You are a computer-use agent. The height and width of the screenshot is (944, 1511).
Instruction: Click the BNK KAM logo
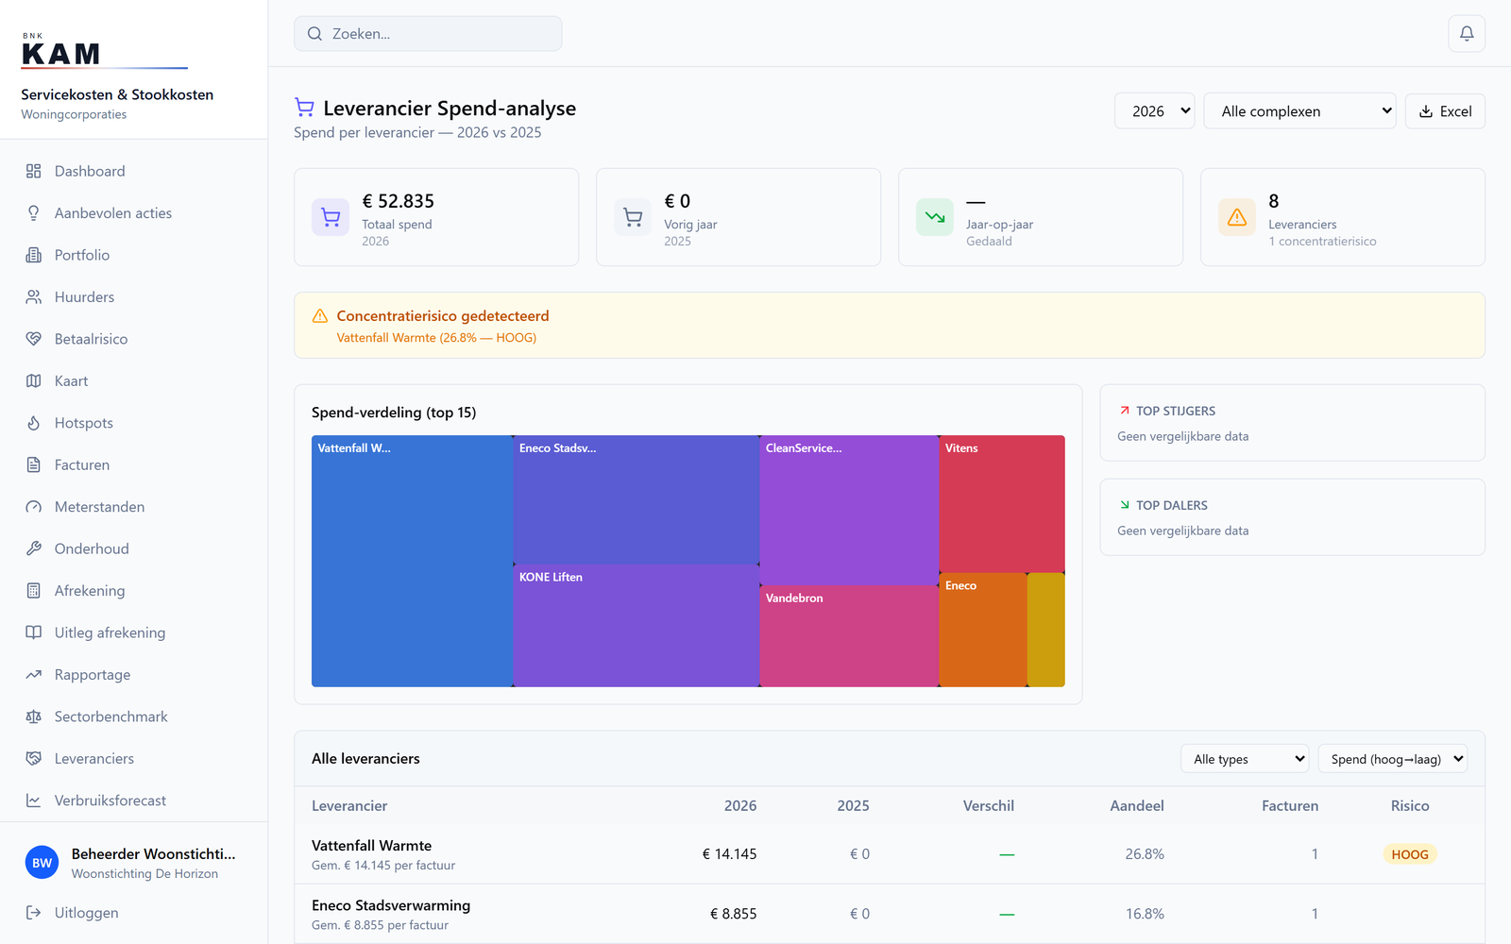(104, 51)
